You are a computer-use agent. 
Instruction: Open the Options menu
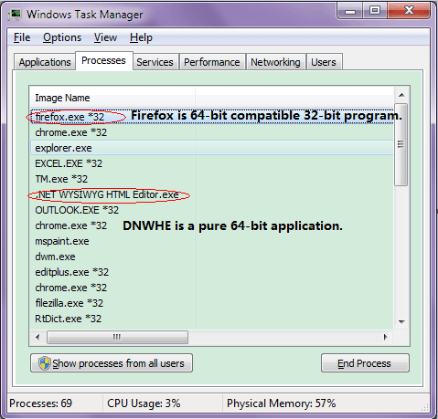pos(62,37)
